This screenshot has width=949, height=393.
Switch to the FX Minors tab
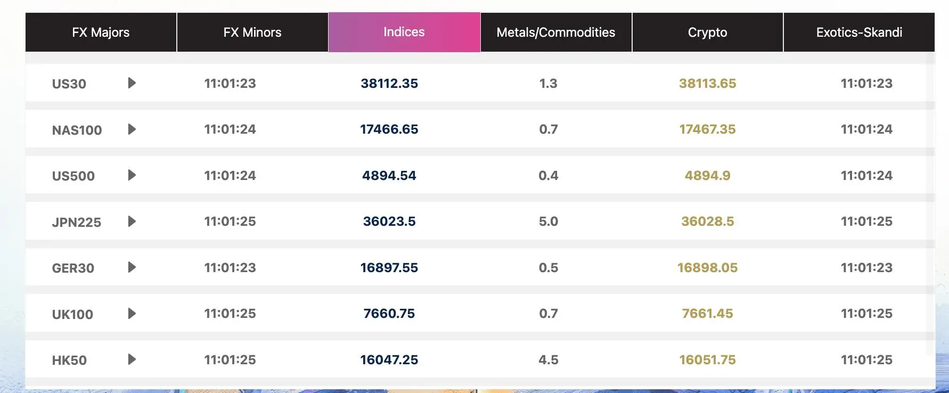coord(252,32)
